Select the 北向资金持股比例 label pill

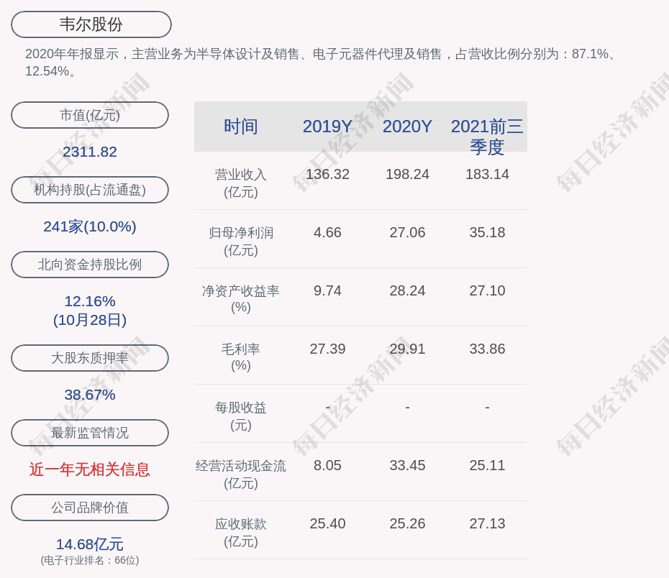pyautogui.click(x=90, y=265)
